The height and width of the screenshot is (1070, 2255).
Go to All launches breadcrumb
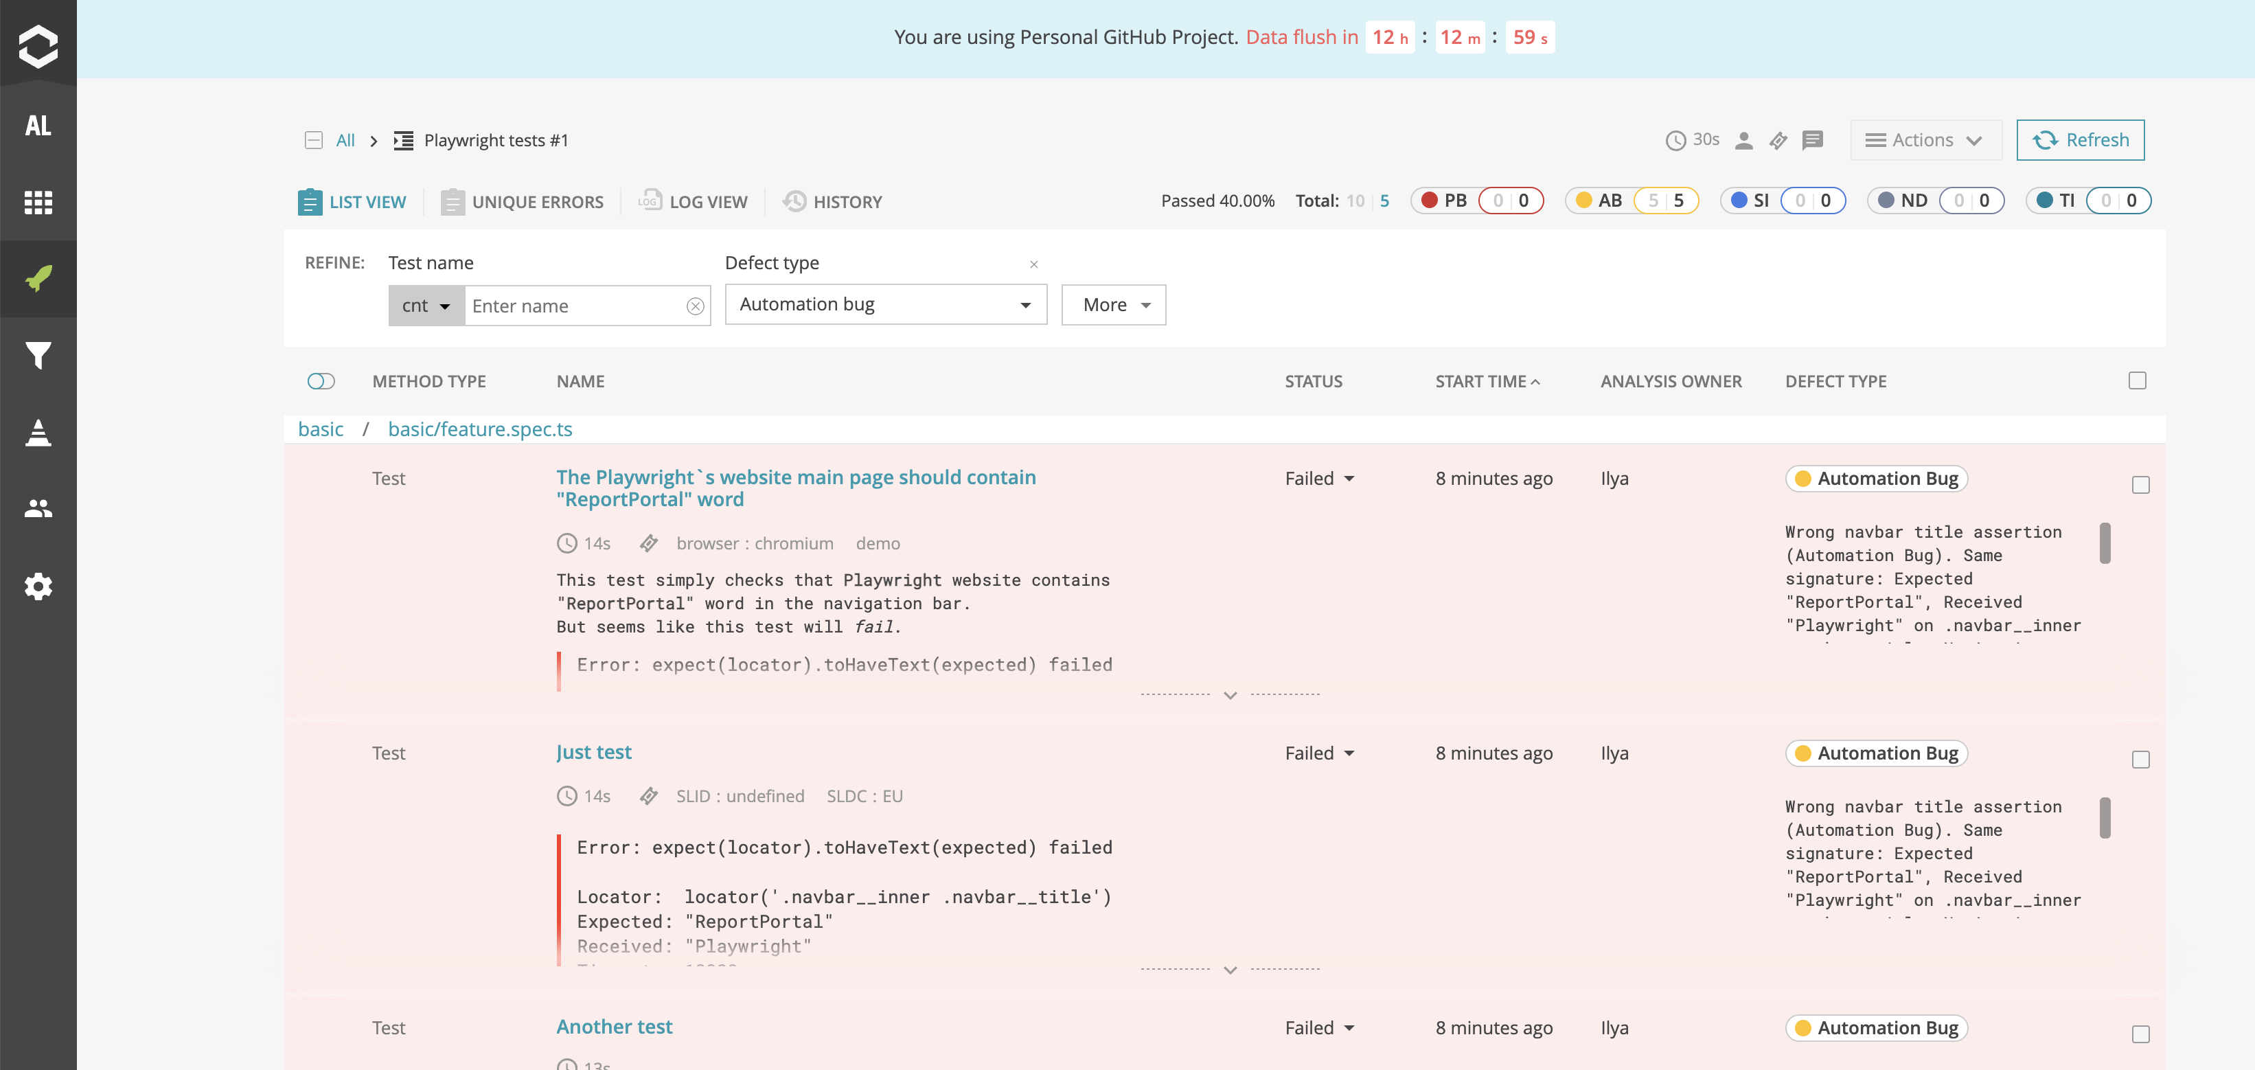[x=346, y=140]
